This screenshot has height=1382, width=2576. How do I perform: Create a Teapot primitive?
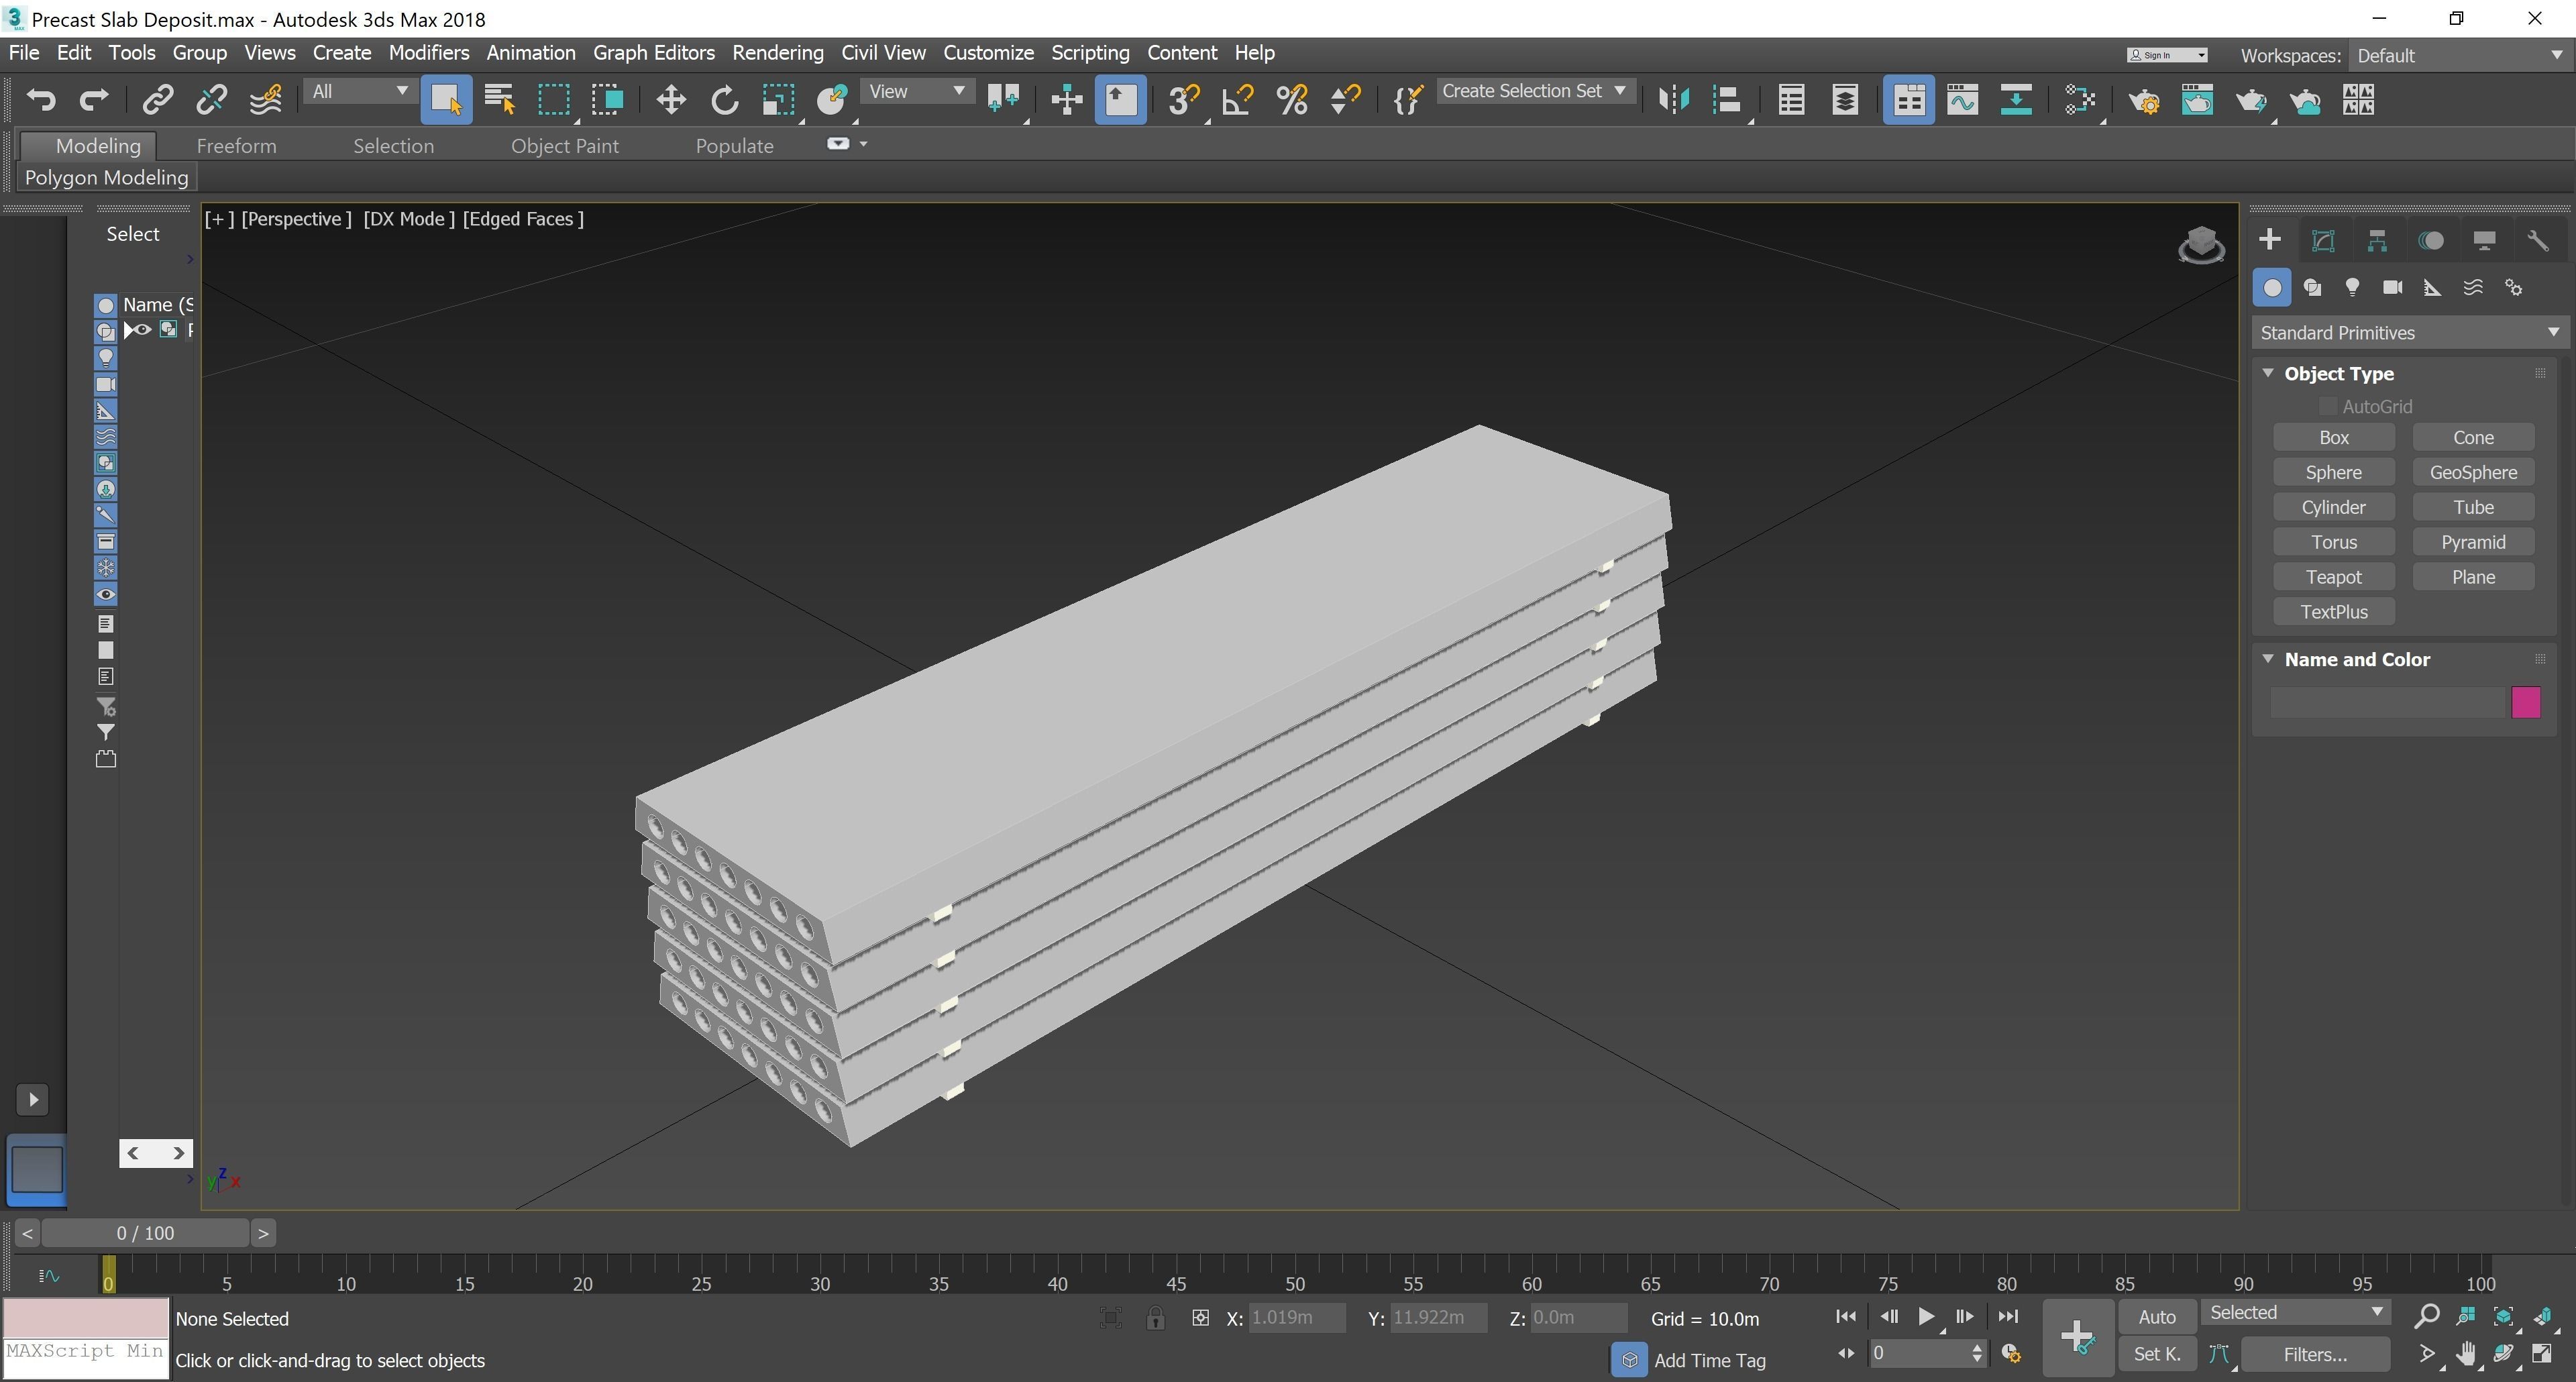point(2334,577)
